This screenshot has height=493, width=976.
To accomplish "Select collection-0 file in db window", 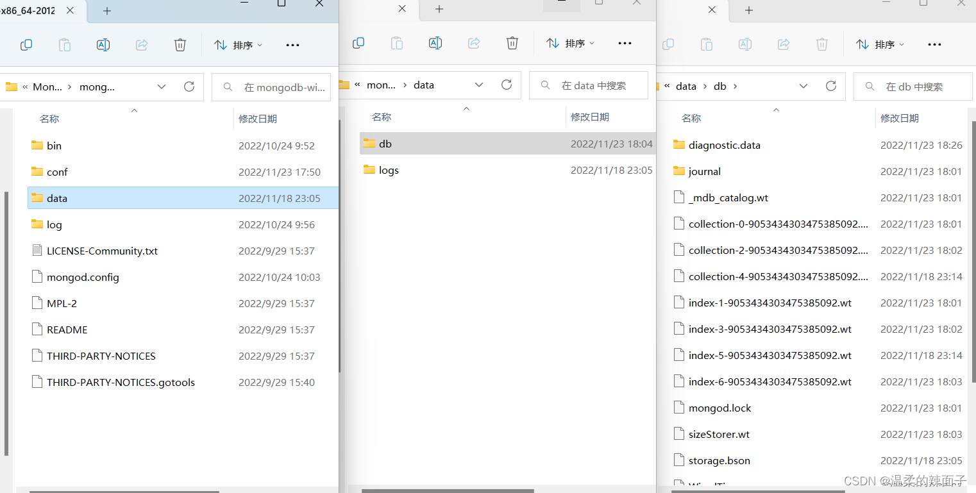I will pos(818,224).
